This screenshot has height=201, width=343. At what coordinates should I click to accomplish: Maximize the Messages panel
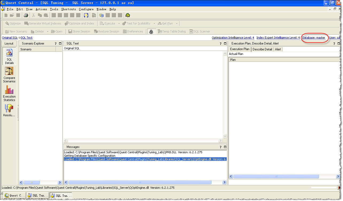tap(225, 147)
